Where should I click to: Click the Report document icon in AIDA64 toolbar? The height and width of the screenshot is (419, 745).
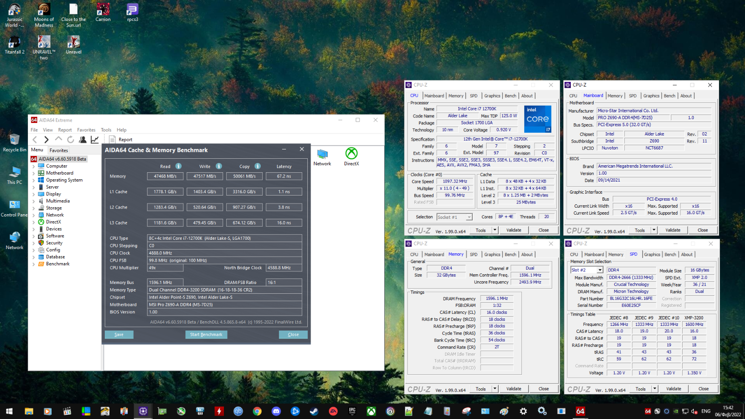tap(112, 139)
